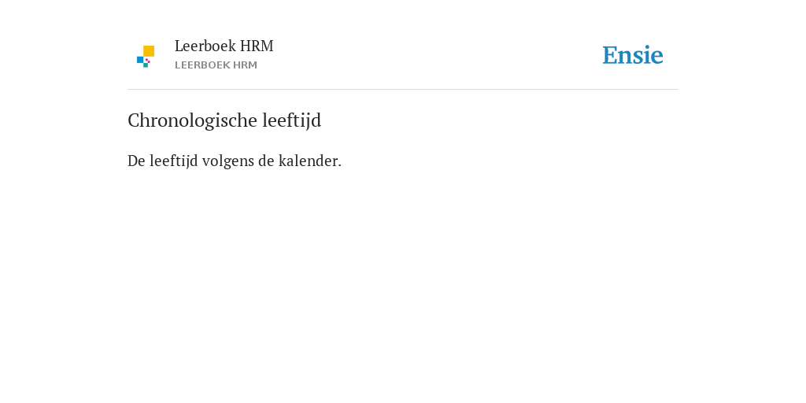Open the Leerboek HRM title link

(x=224, y=46)
